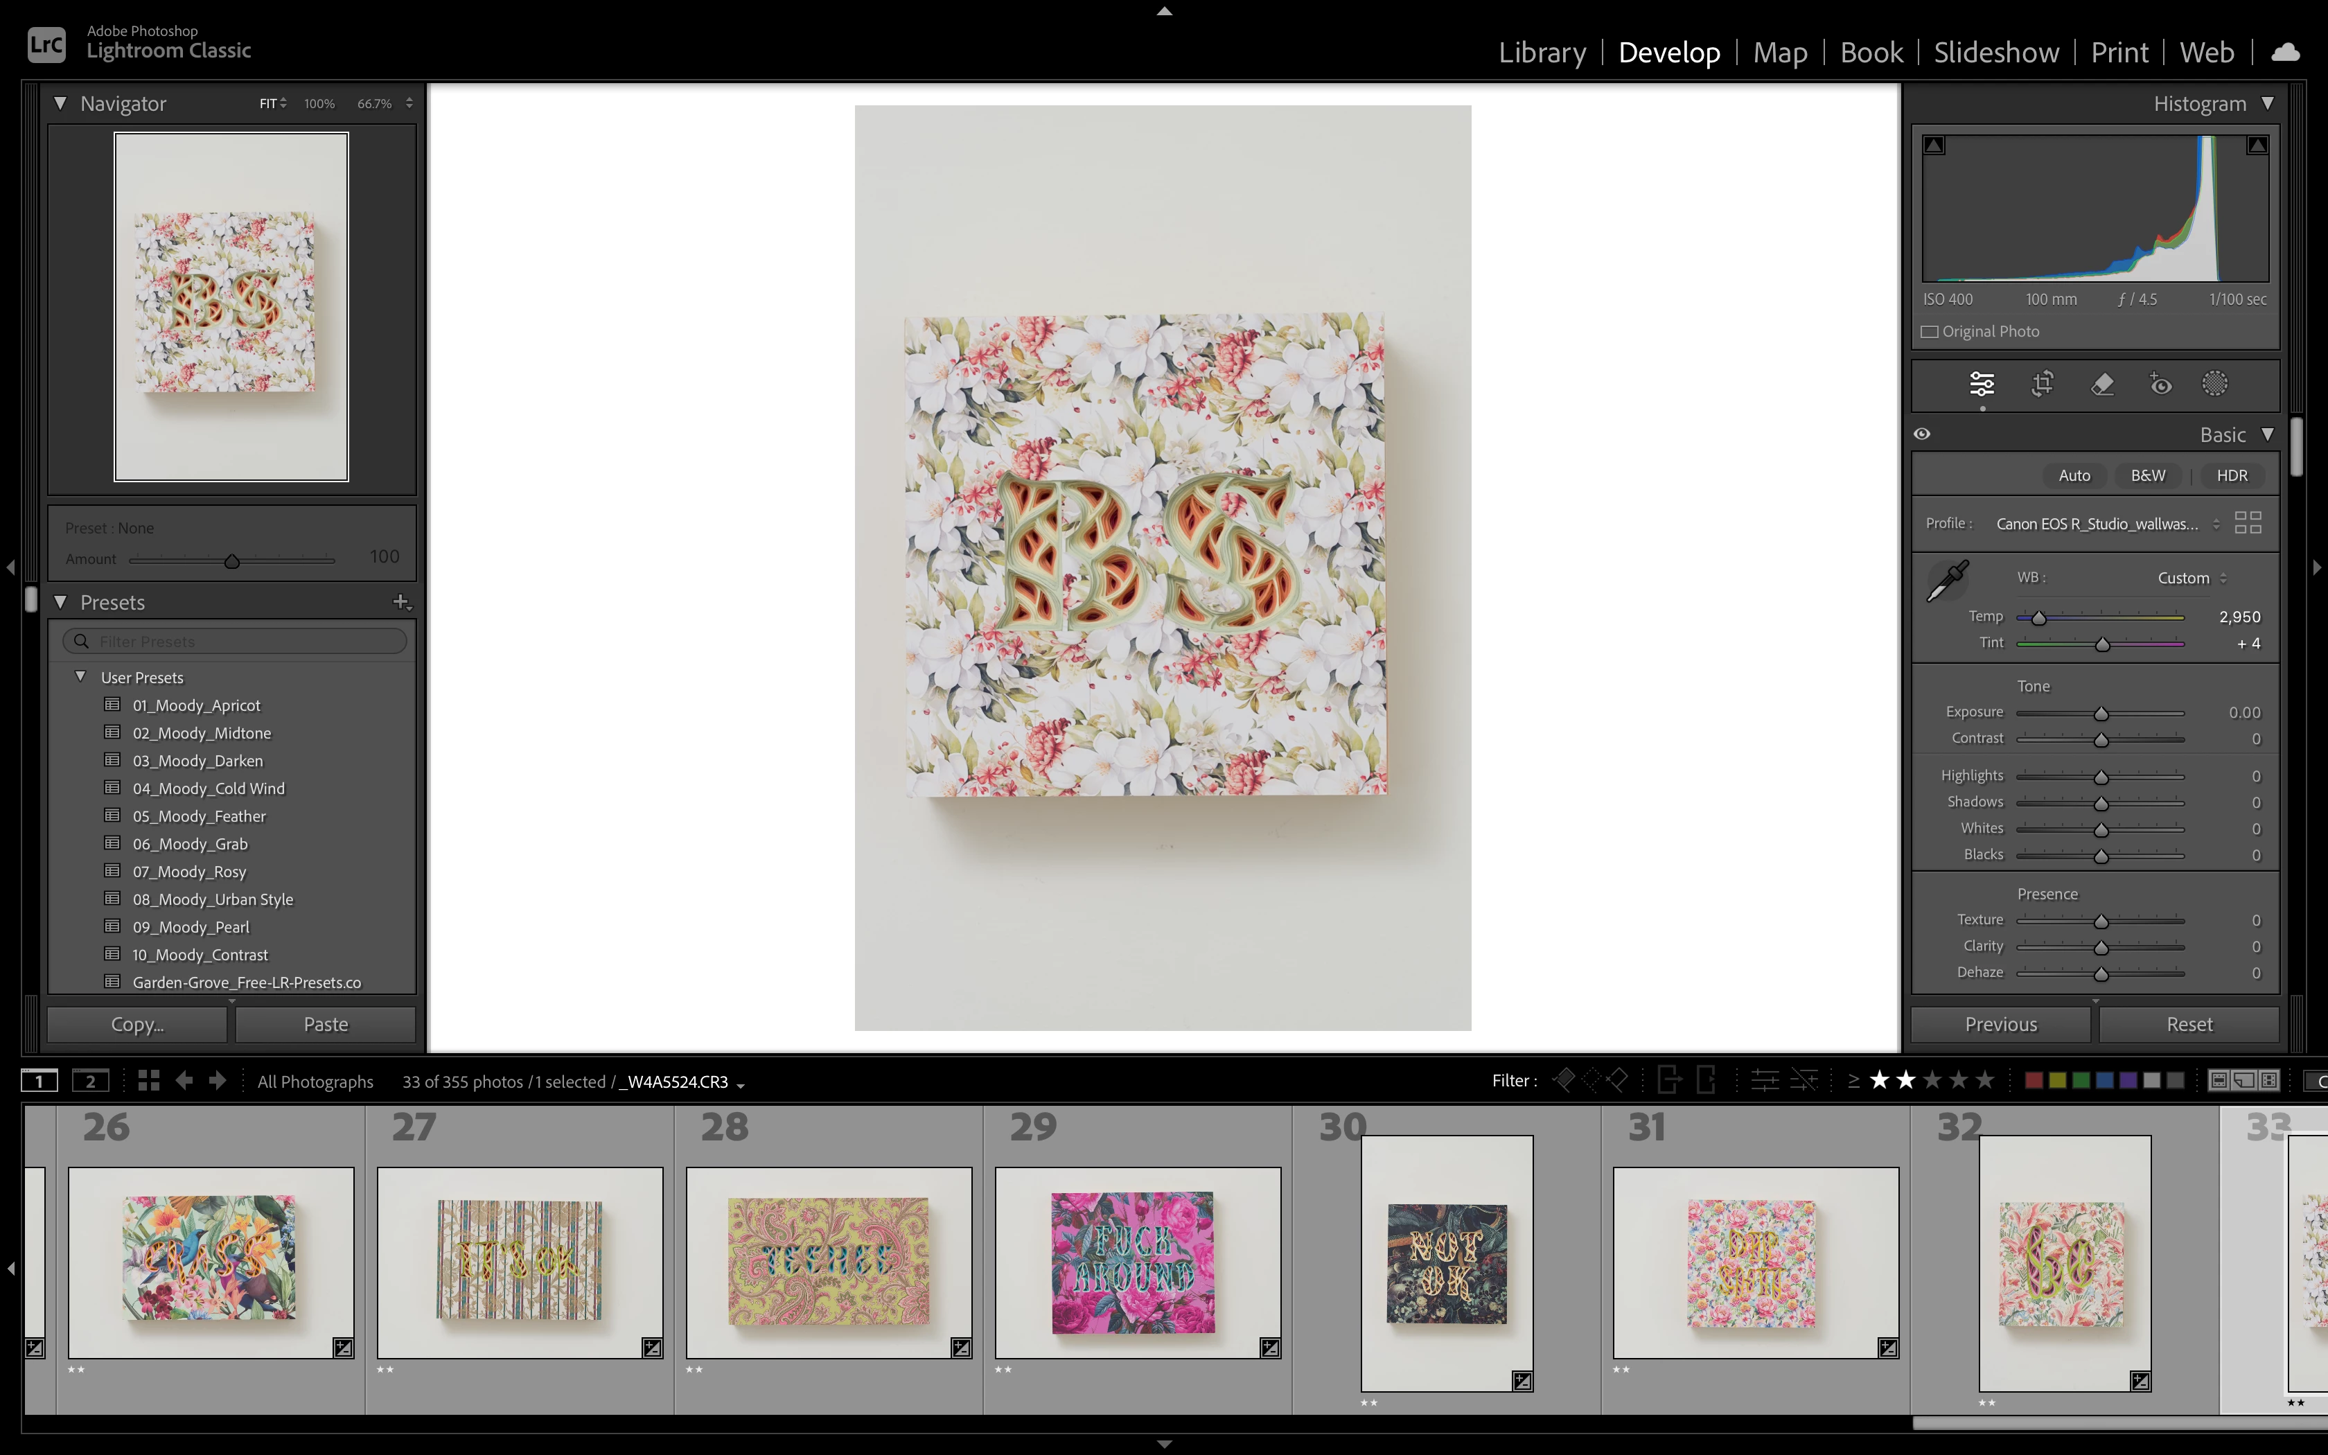The width and height of the screenshot is (2328, 1455).
Task: Click the Reset button
Action: tap(2189, 1024)
